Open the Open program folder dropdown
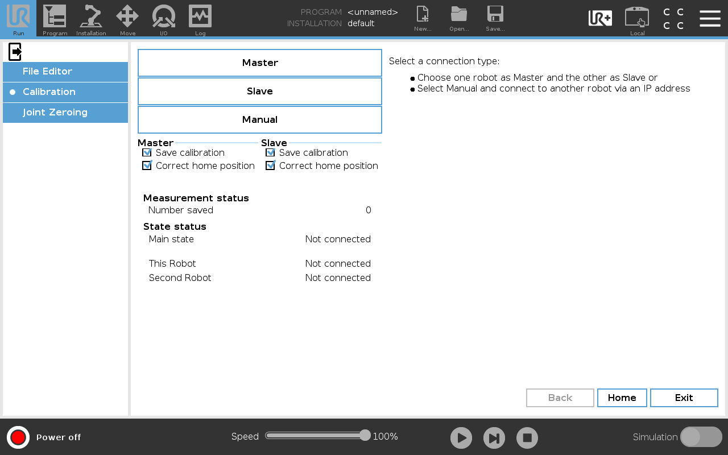728x455 pixels. pyautogui.click(x=459, y=18)
